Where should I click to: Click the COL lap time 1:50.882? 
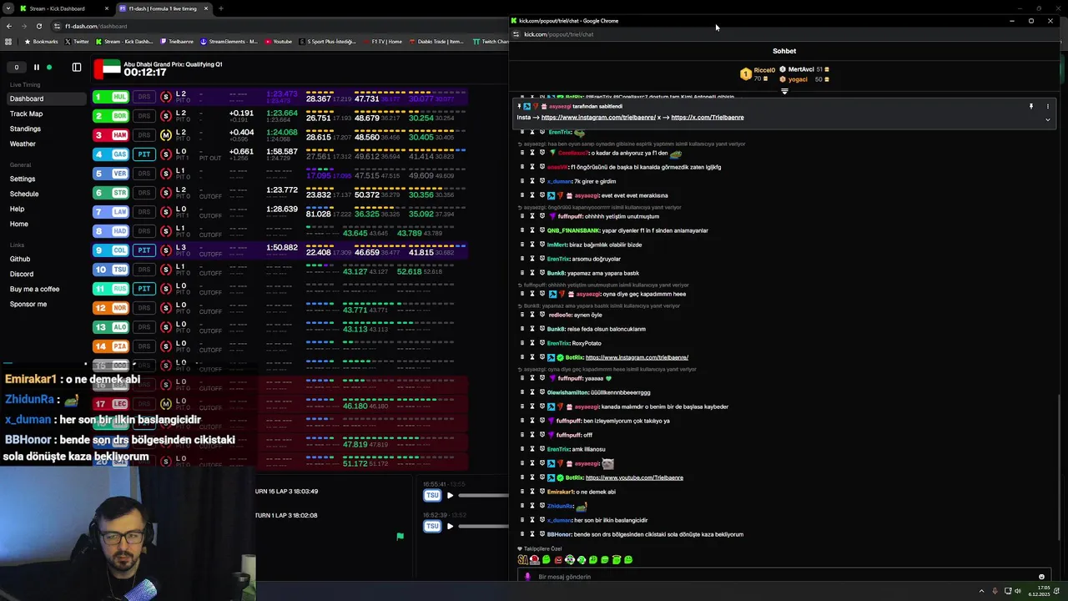pos(283,248)
